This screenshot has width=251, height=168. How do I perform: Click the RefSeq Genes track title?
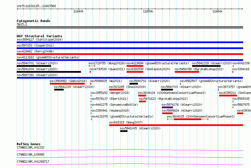(28, 144)
